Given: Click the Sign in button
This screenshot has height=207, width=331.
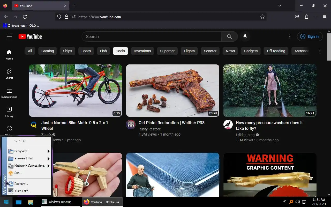Looking at the screenshot, I should click(x=310, y=36).
